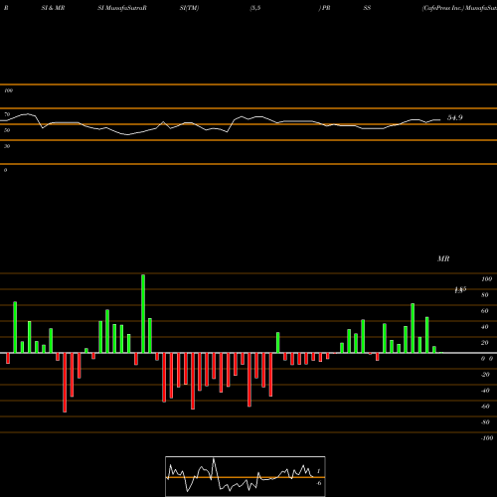The height and width of the screenshot is (497, 497).
Task: Click the '(CafePress Inc.) MunafaSutra' title text
Action: pos(459,8)
